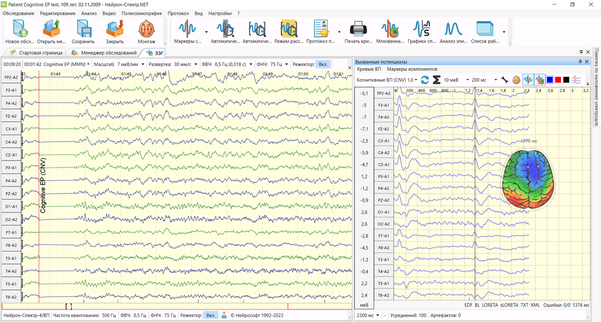Viewport: 601px width, 322px height.
Task: Toggle Режектор Вкл. in bottom status bar
Action: coord(211,315)
